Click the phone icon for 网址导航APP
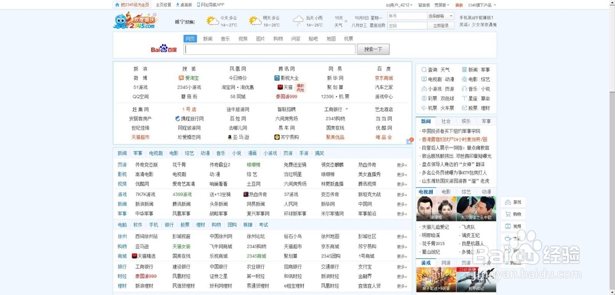 coord(198,5)
